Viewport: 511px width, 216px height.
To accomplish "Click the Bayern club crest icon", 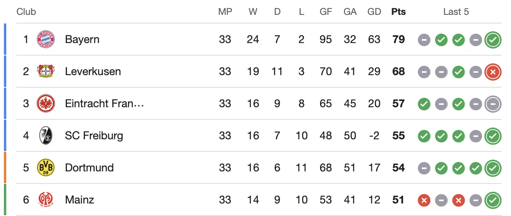I will pos(46,40).
